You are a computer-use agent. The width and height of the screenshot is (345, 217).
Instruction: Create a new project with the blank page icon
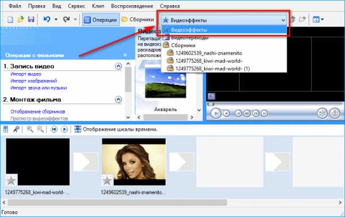(10, 20)
